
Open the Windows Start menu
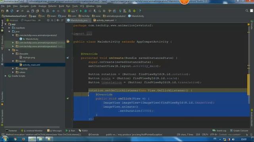coord(5,139)
